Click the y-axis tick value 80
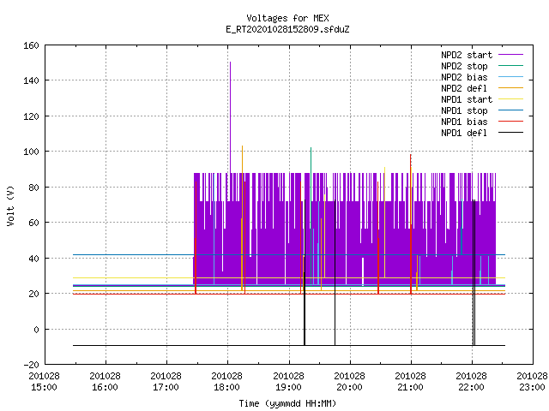549x411 pixels. pos(33,188)
